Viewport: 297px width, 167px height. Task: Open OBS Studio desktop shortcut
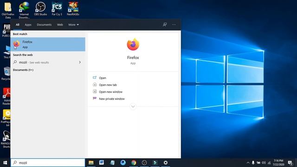[40, 9]
